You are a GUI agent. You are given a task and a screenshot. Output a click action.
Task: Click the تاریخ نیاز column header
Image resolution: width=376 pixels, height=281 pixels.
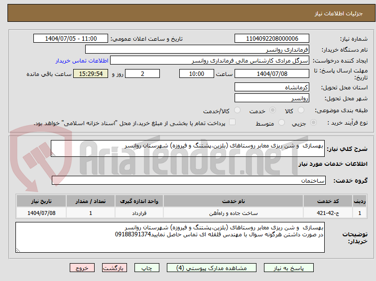pos(41,201)
